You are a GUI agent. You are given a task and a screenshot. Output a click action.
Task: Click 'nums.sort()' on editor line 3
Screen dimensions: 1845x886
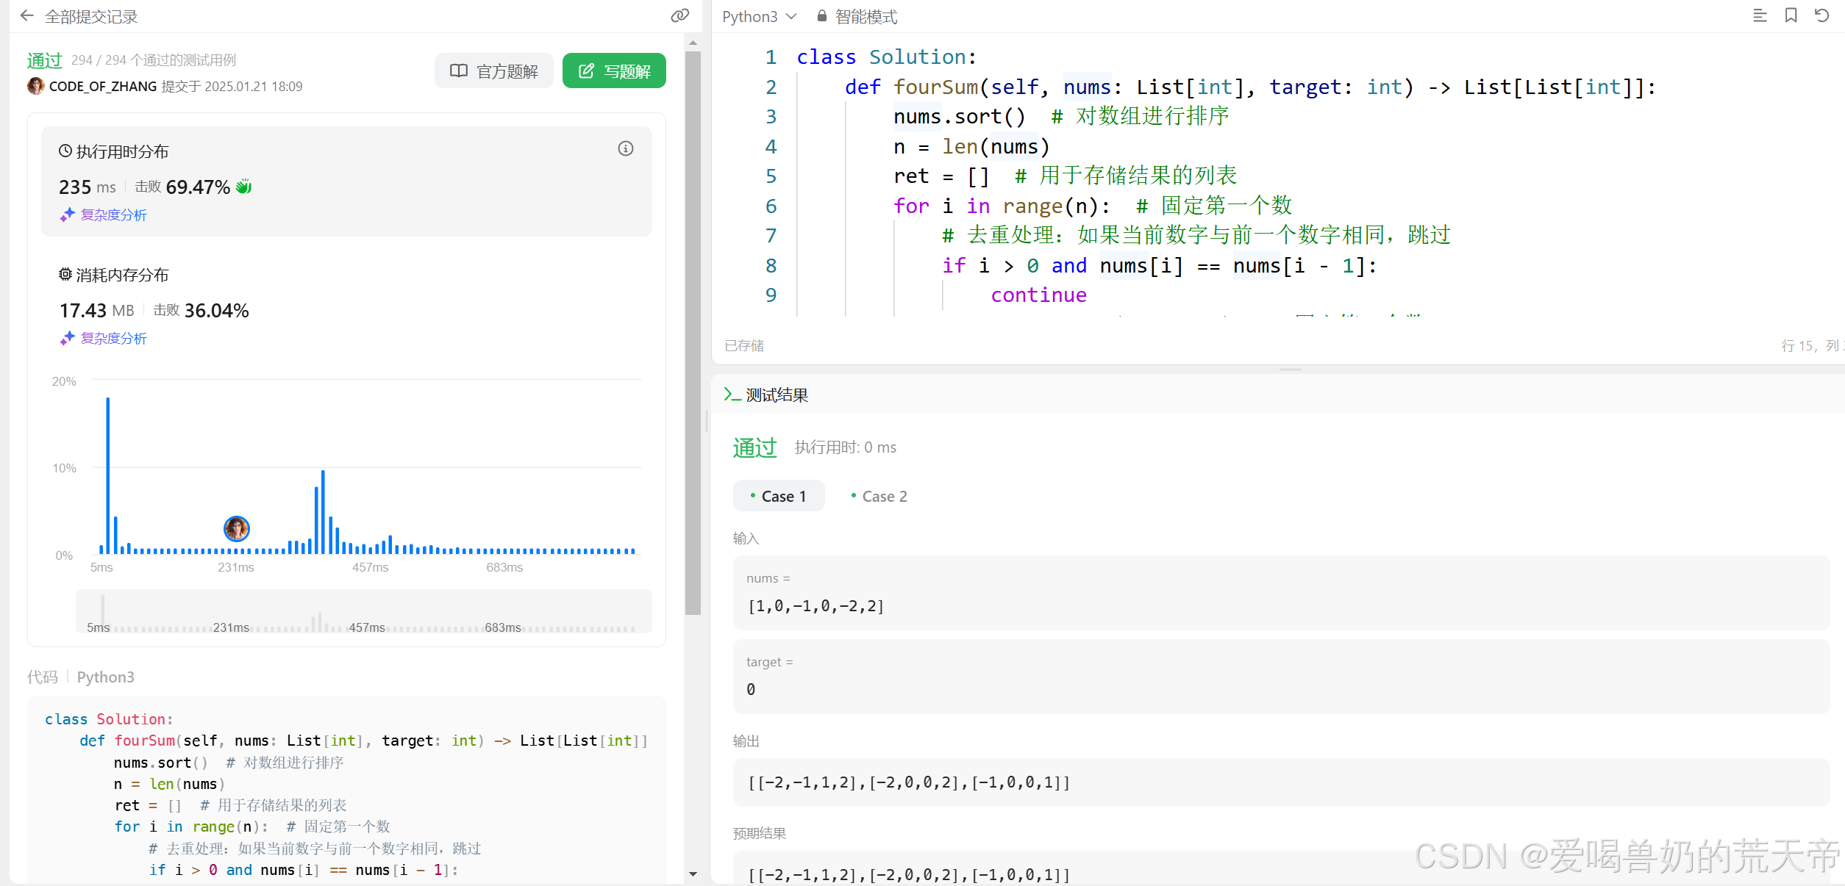pyautogui.click(x=959, y=116)
